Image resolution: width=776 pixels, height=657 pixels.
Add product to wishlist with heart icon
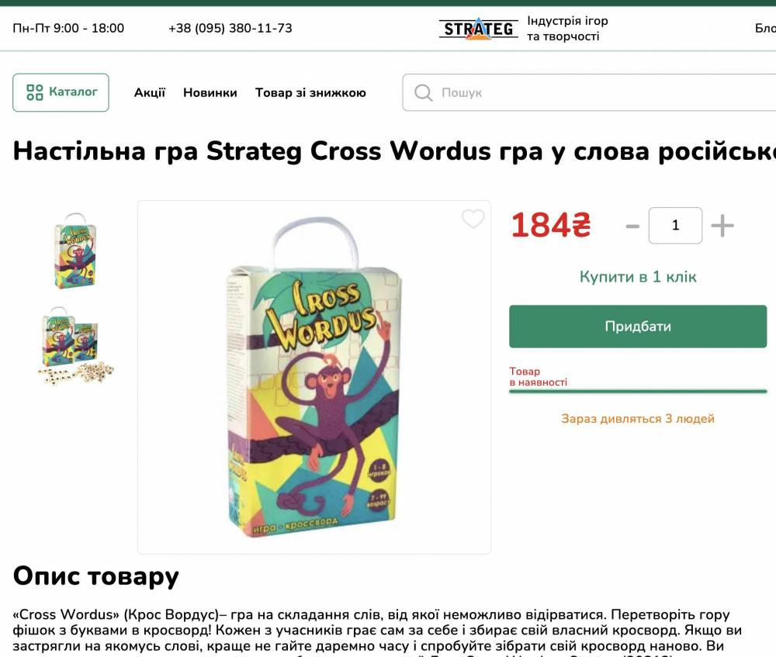pyautogui.click(x=473, y=219)
